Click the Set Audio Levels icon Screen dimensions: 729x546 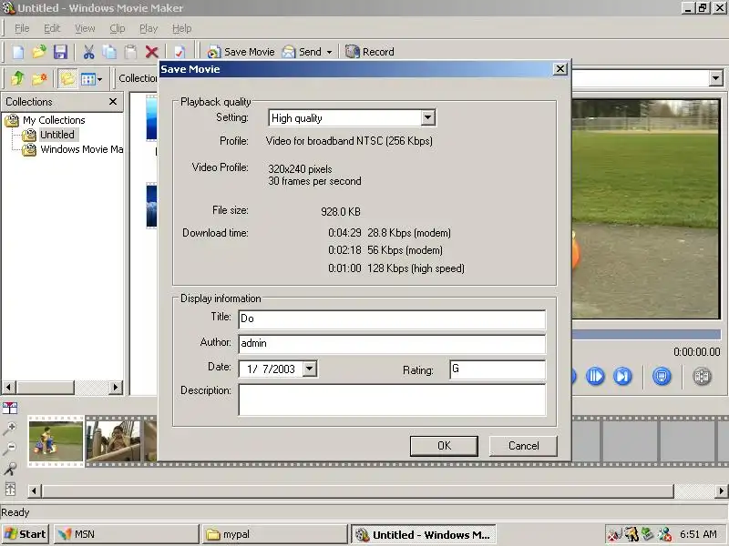[x=10, y=489]
